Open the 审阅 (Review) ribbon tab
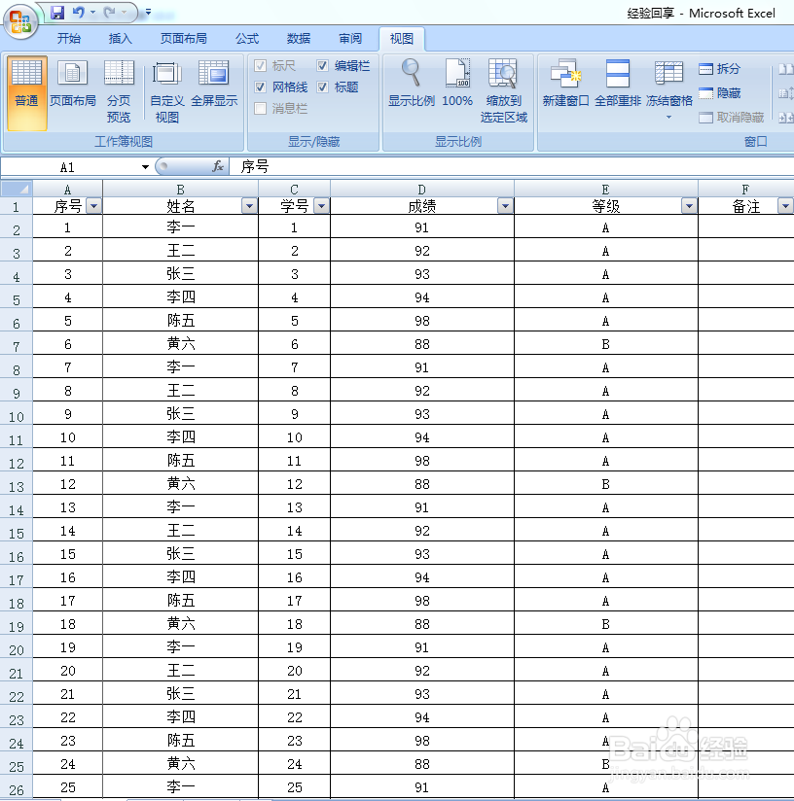794x801 pixels. [x=350, y=39]
